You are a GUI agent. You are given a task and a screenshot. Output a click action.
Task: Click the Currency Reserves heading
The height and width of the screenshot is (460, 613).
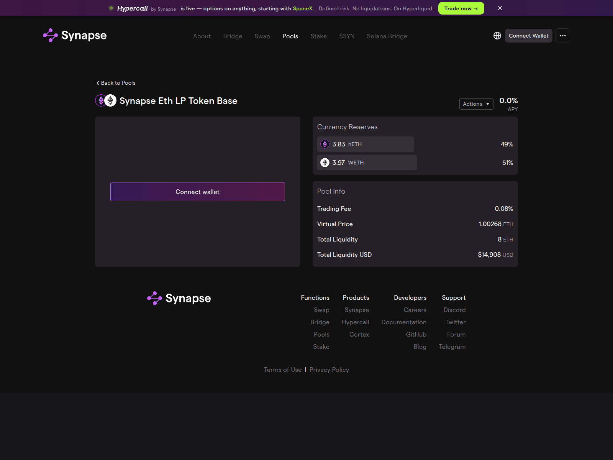pyautogui.click(x=347, y=127)
